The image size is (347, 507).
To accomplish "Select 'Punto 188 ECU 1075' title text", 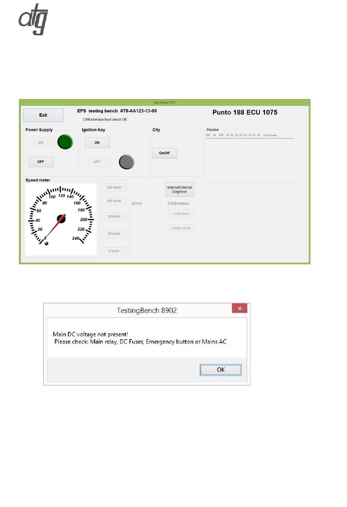I will coord(245,112).
